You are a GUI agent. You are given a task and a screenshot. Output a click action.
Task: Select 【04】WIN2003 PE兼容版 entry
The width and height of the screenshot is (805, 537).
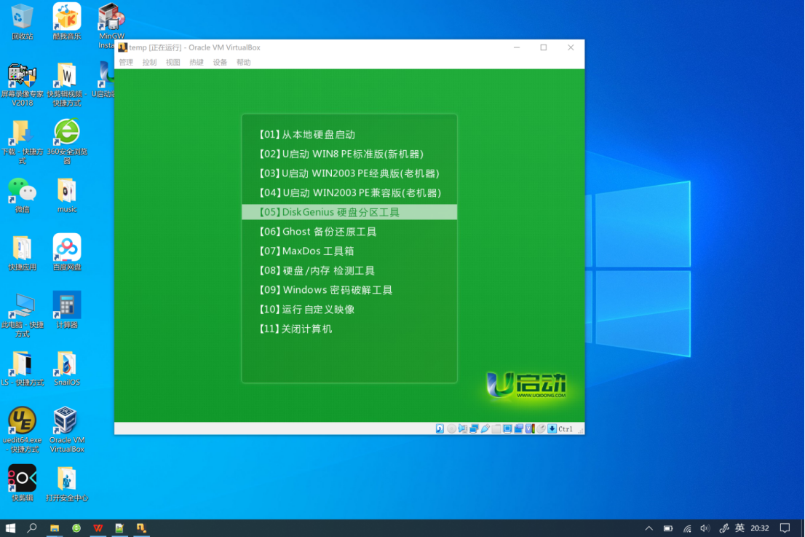coord(349,193)
